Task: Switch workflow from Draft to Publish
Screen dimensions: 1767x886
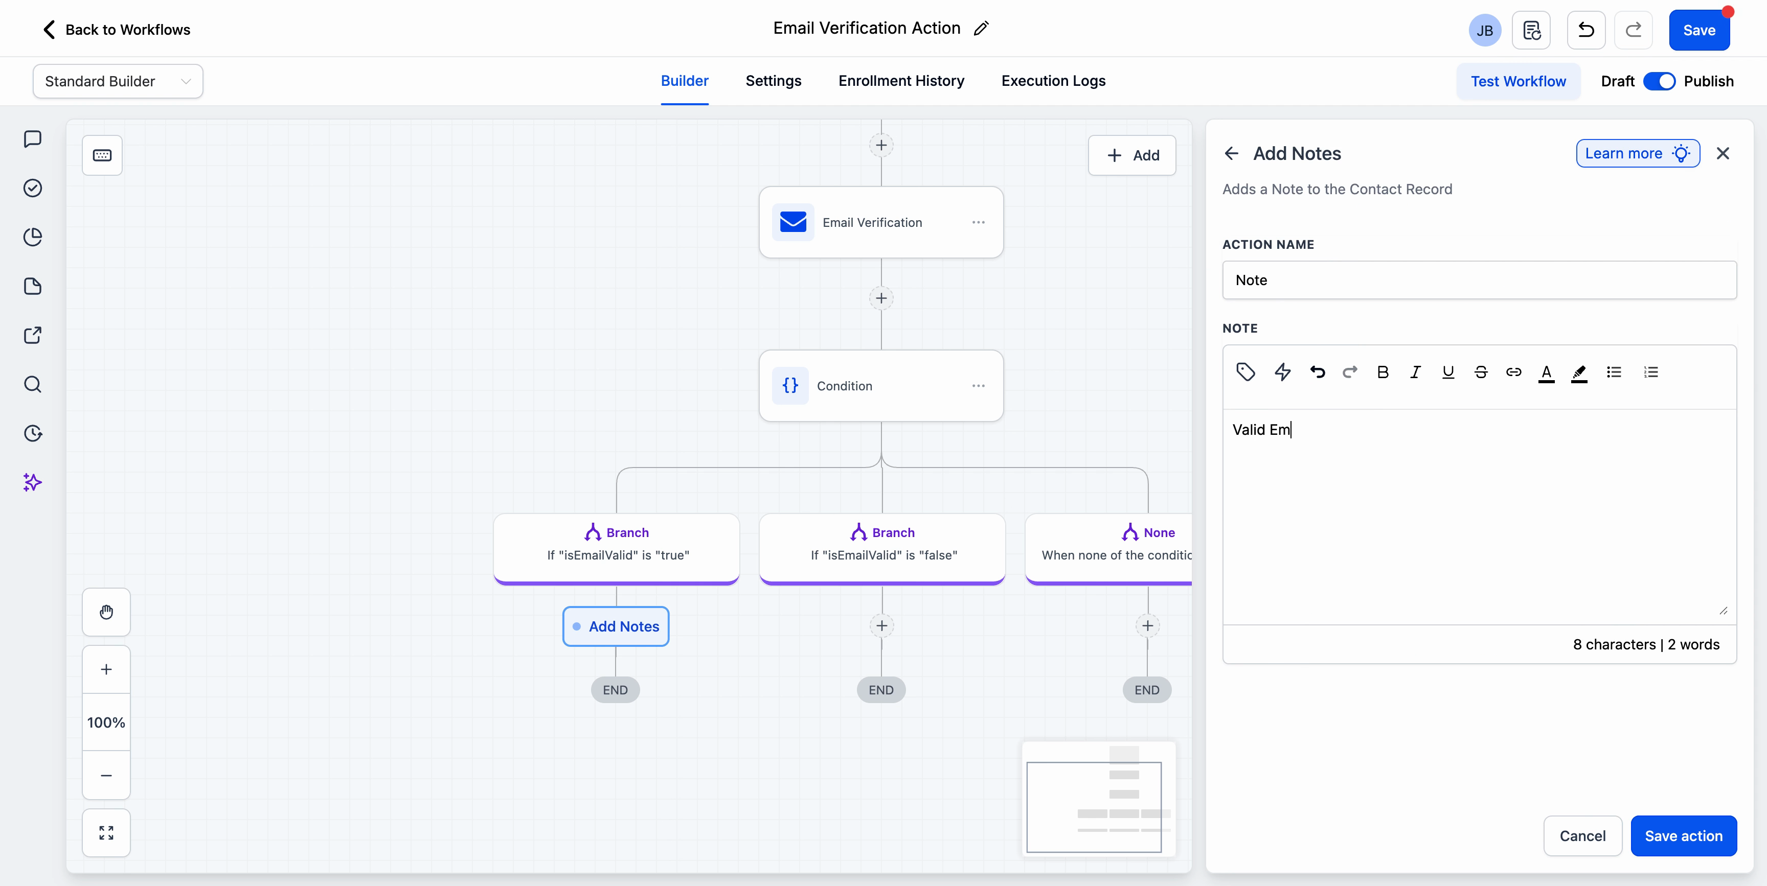Action: click(x=1661, y=81)
